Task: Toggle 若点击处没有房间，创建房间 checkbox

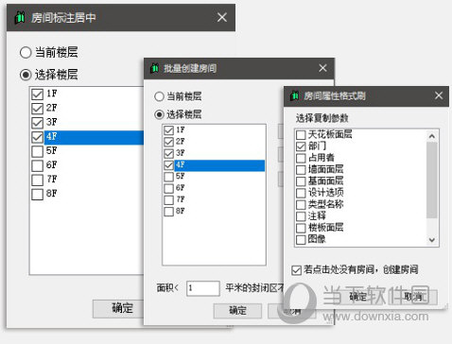Action: coord(296,270)
